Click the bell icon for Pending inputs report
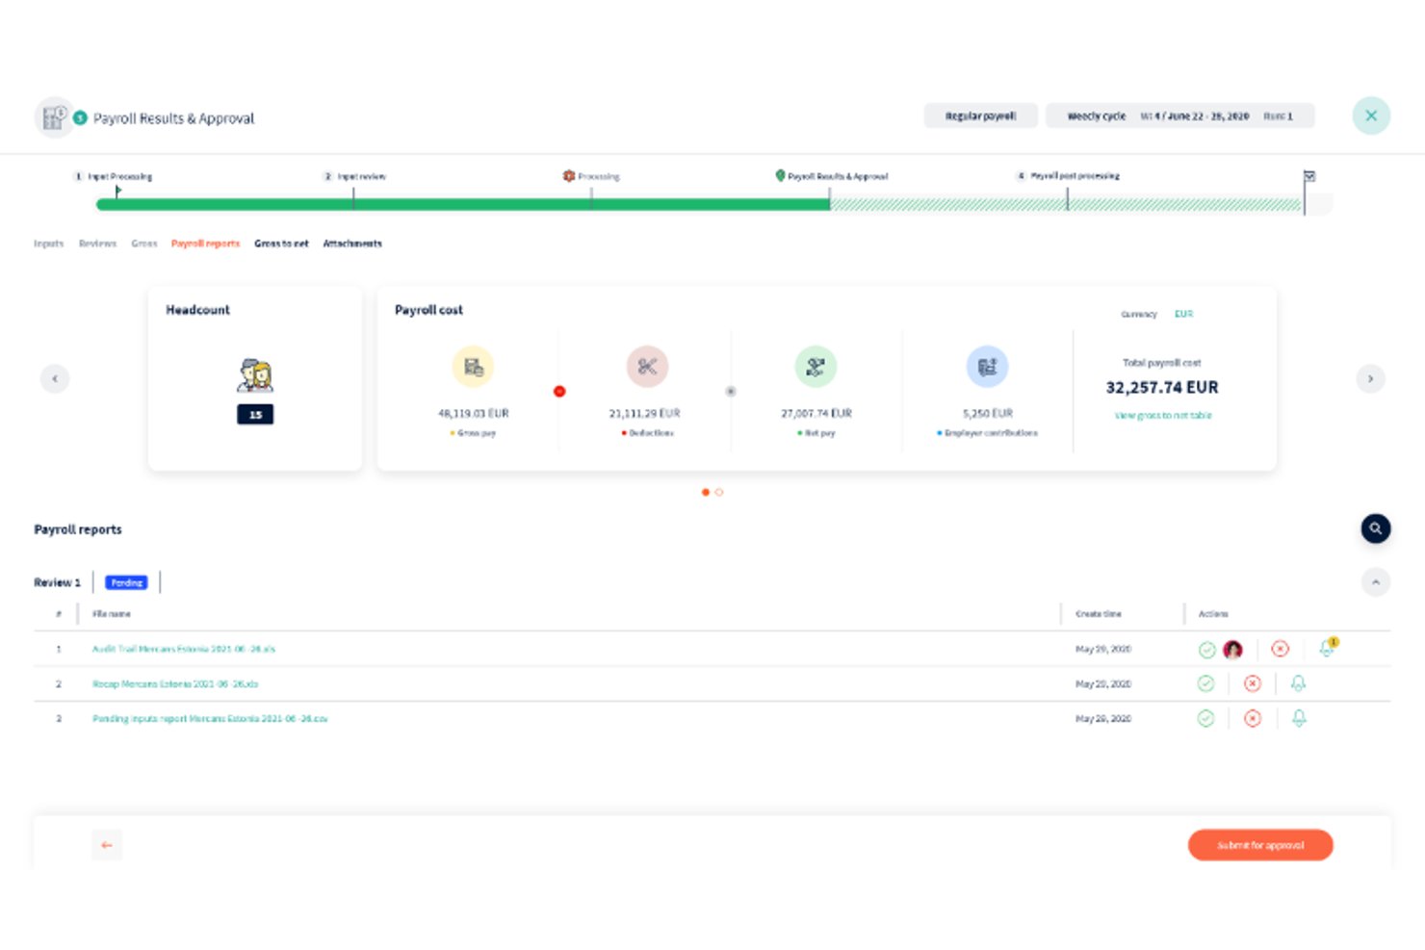This screenshot has width=1425, height=950. 1299,718
